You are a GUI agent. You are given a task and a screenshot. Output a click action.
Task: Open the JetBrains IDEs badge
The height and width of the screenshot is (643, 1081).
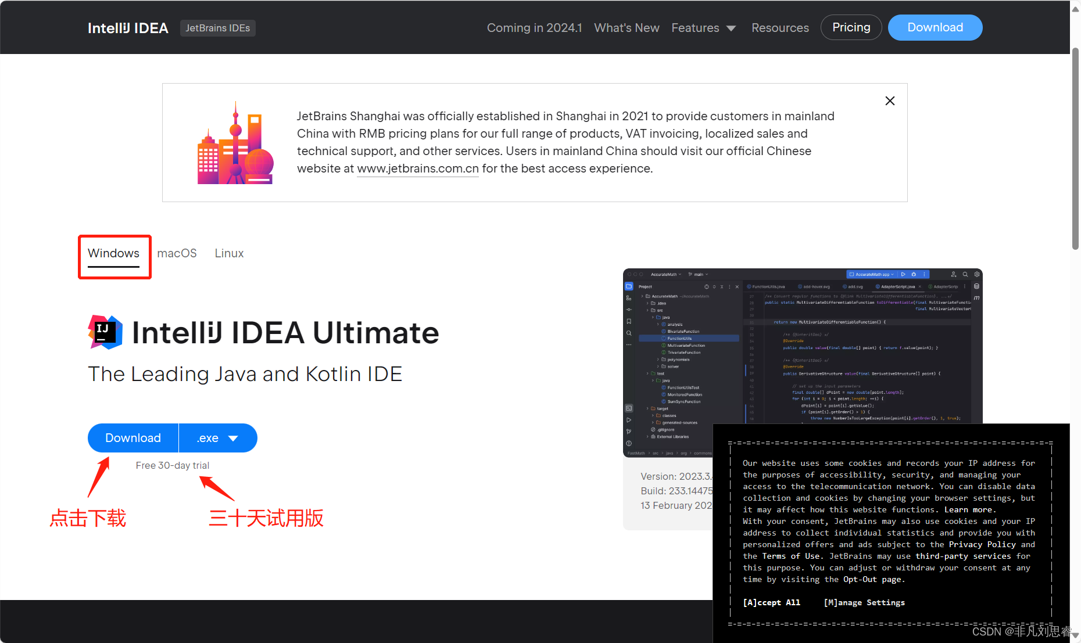218,28
